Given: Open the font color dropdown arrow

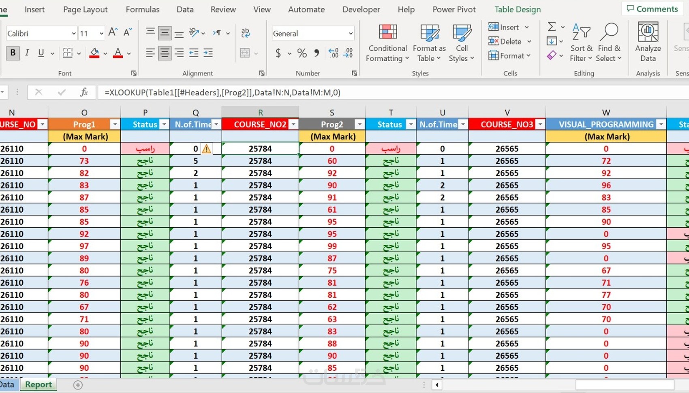Looking at the screenshot, I should (129, 53).
